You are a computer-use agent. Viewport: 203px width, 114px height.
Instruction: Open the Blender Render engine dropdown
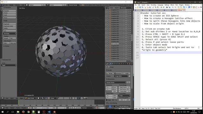click(x=74, y=5)
